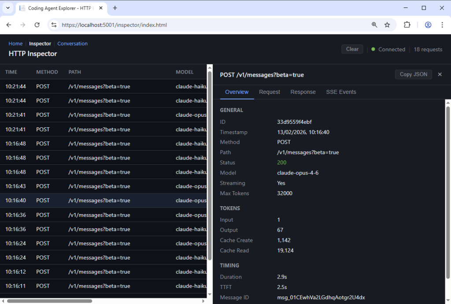Open the Chrome profile avatar
Screen dimensions: 451x304
tap(428, 25)
